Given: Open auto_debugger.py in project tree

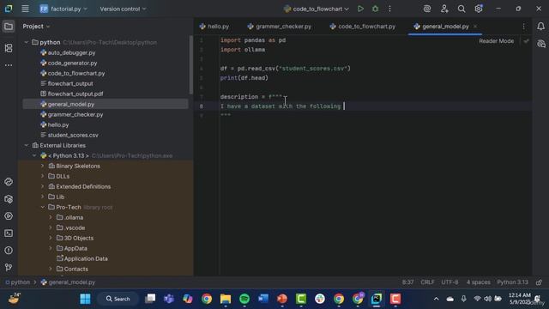Looking at the screenshot, I should point(71,52).
